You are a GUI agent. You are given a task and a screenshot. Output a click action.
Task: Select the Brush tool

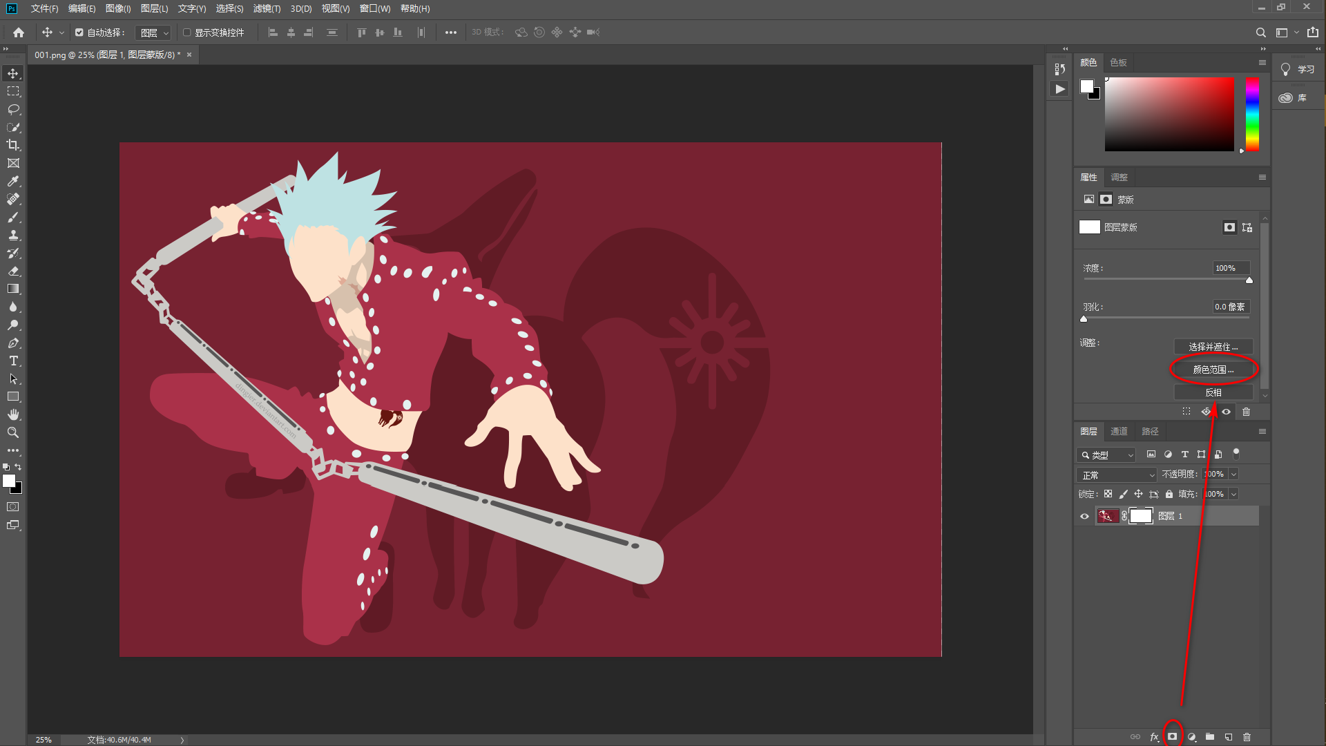pyautogui.click(x=13, y=217)
